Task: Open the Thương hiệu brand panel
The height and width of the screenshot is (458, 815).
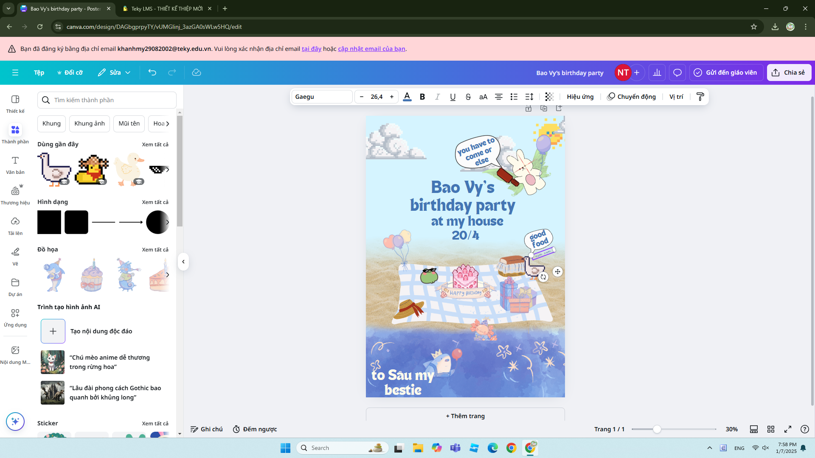Action: pos(15,195)
